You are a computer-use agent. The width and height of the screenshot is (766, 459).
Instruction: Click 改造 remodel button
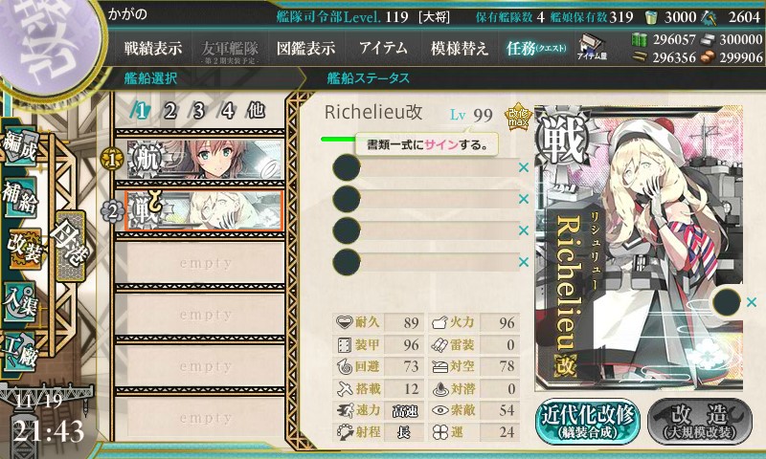coord(700,422)
